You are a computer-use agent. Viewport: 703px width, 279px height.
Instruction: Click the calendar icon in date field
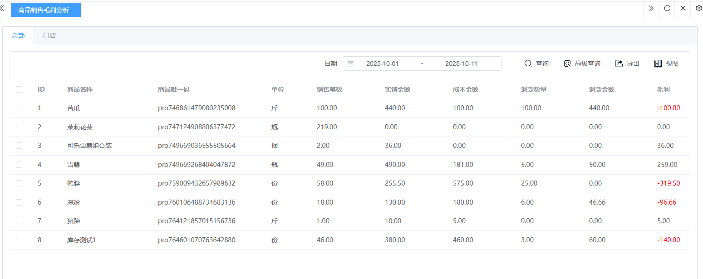(x=350, y=64)
